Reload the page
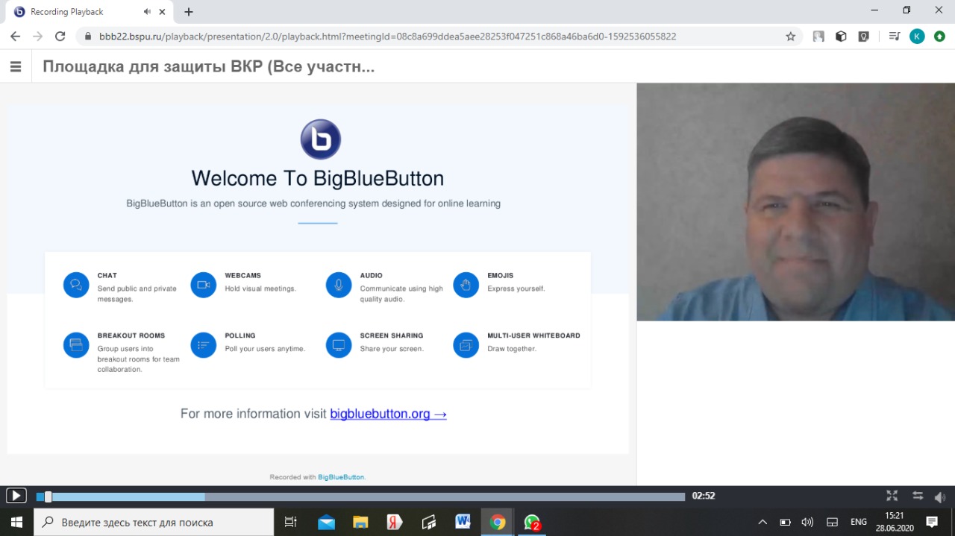The width and height of the screenshot is (955, 536). tap(60, 36)
